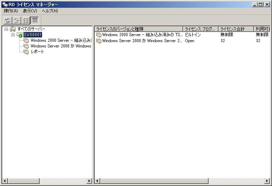Collapse the SV00001 server node
This screenshot has height=186, width=272.
click(13, 35)
